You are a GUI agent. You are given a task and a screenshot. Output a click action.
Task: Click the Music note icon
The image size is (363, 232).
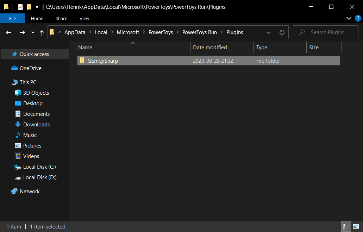[18, 135]
